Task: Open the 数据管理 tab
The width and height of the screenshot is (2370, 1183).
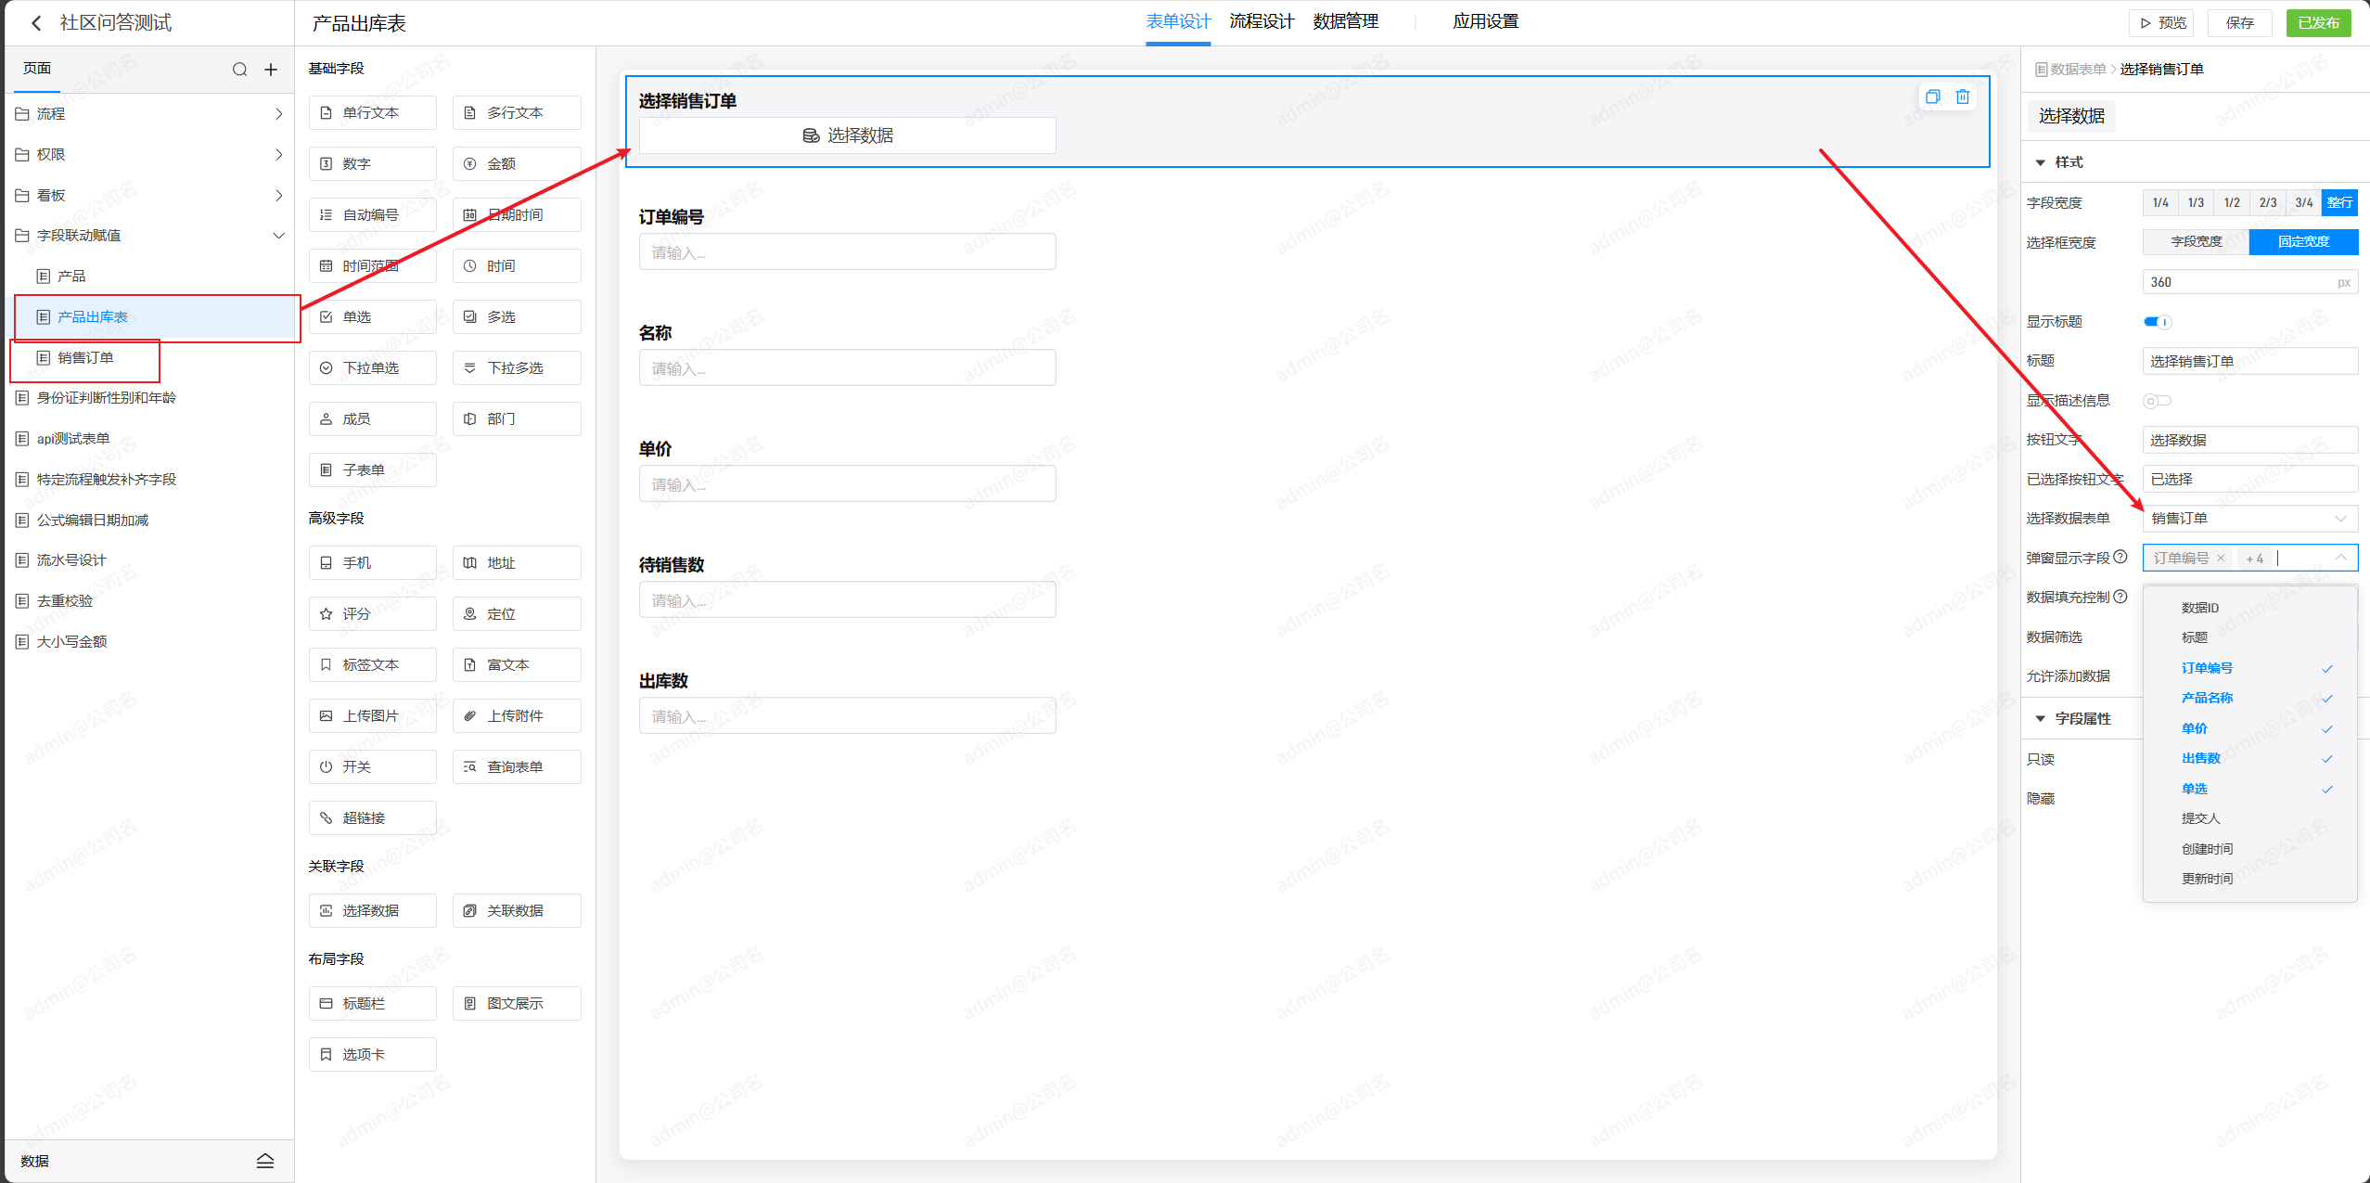Action: [x=1345, y=21]
